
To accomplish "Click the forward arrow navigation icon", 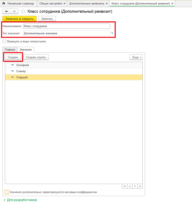I will [x=15, y=11].
